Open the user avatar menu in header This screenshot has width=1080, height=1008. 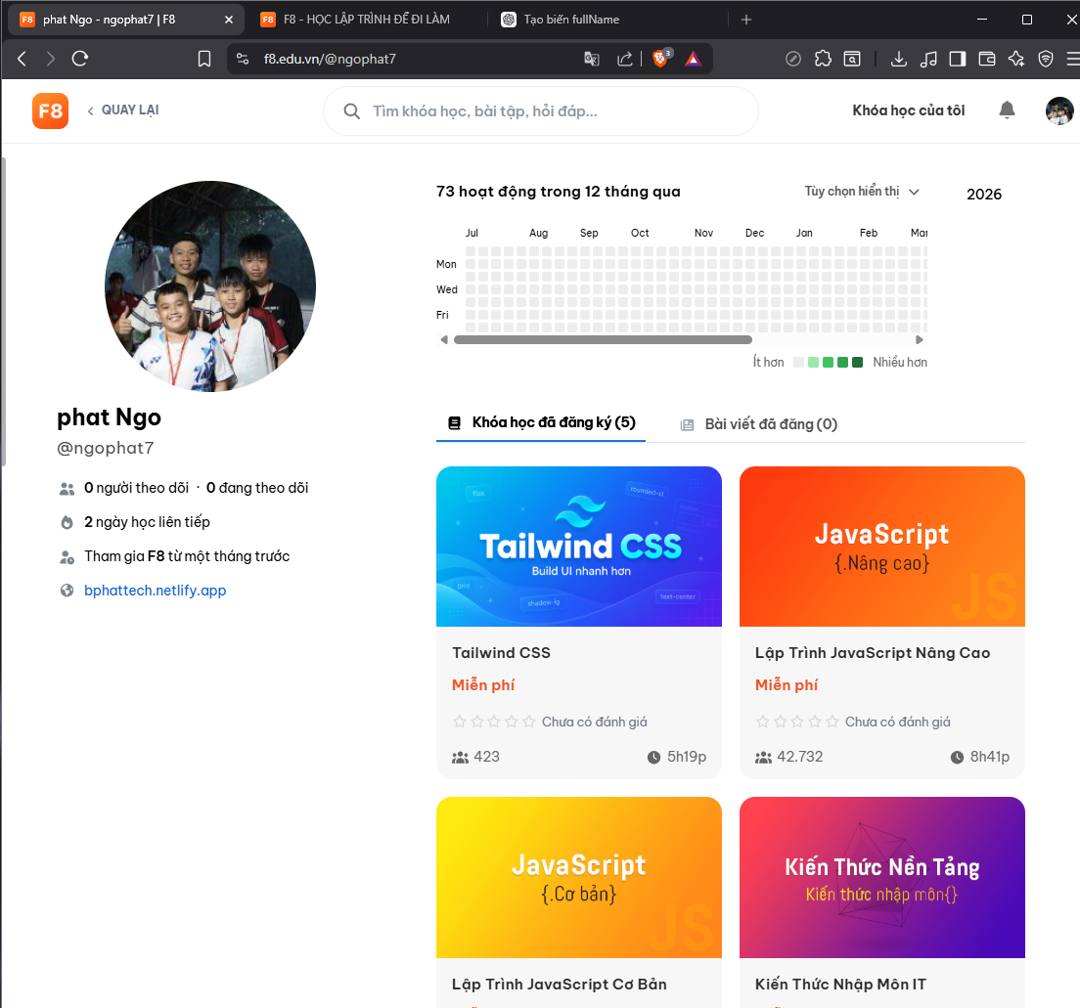tap(1059, 110)
